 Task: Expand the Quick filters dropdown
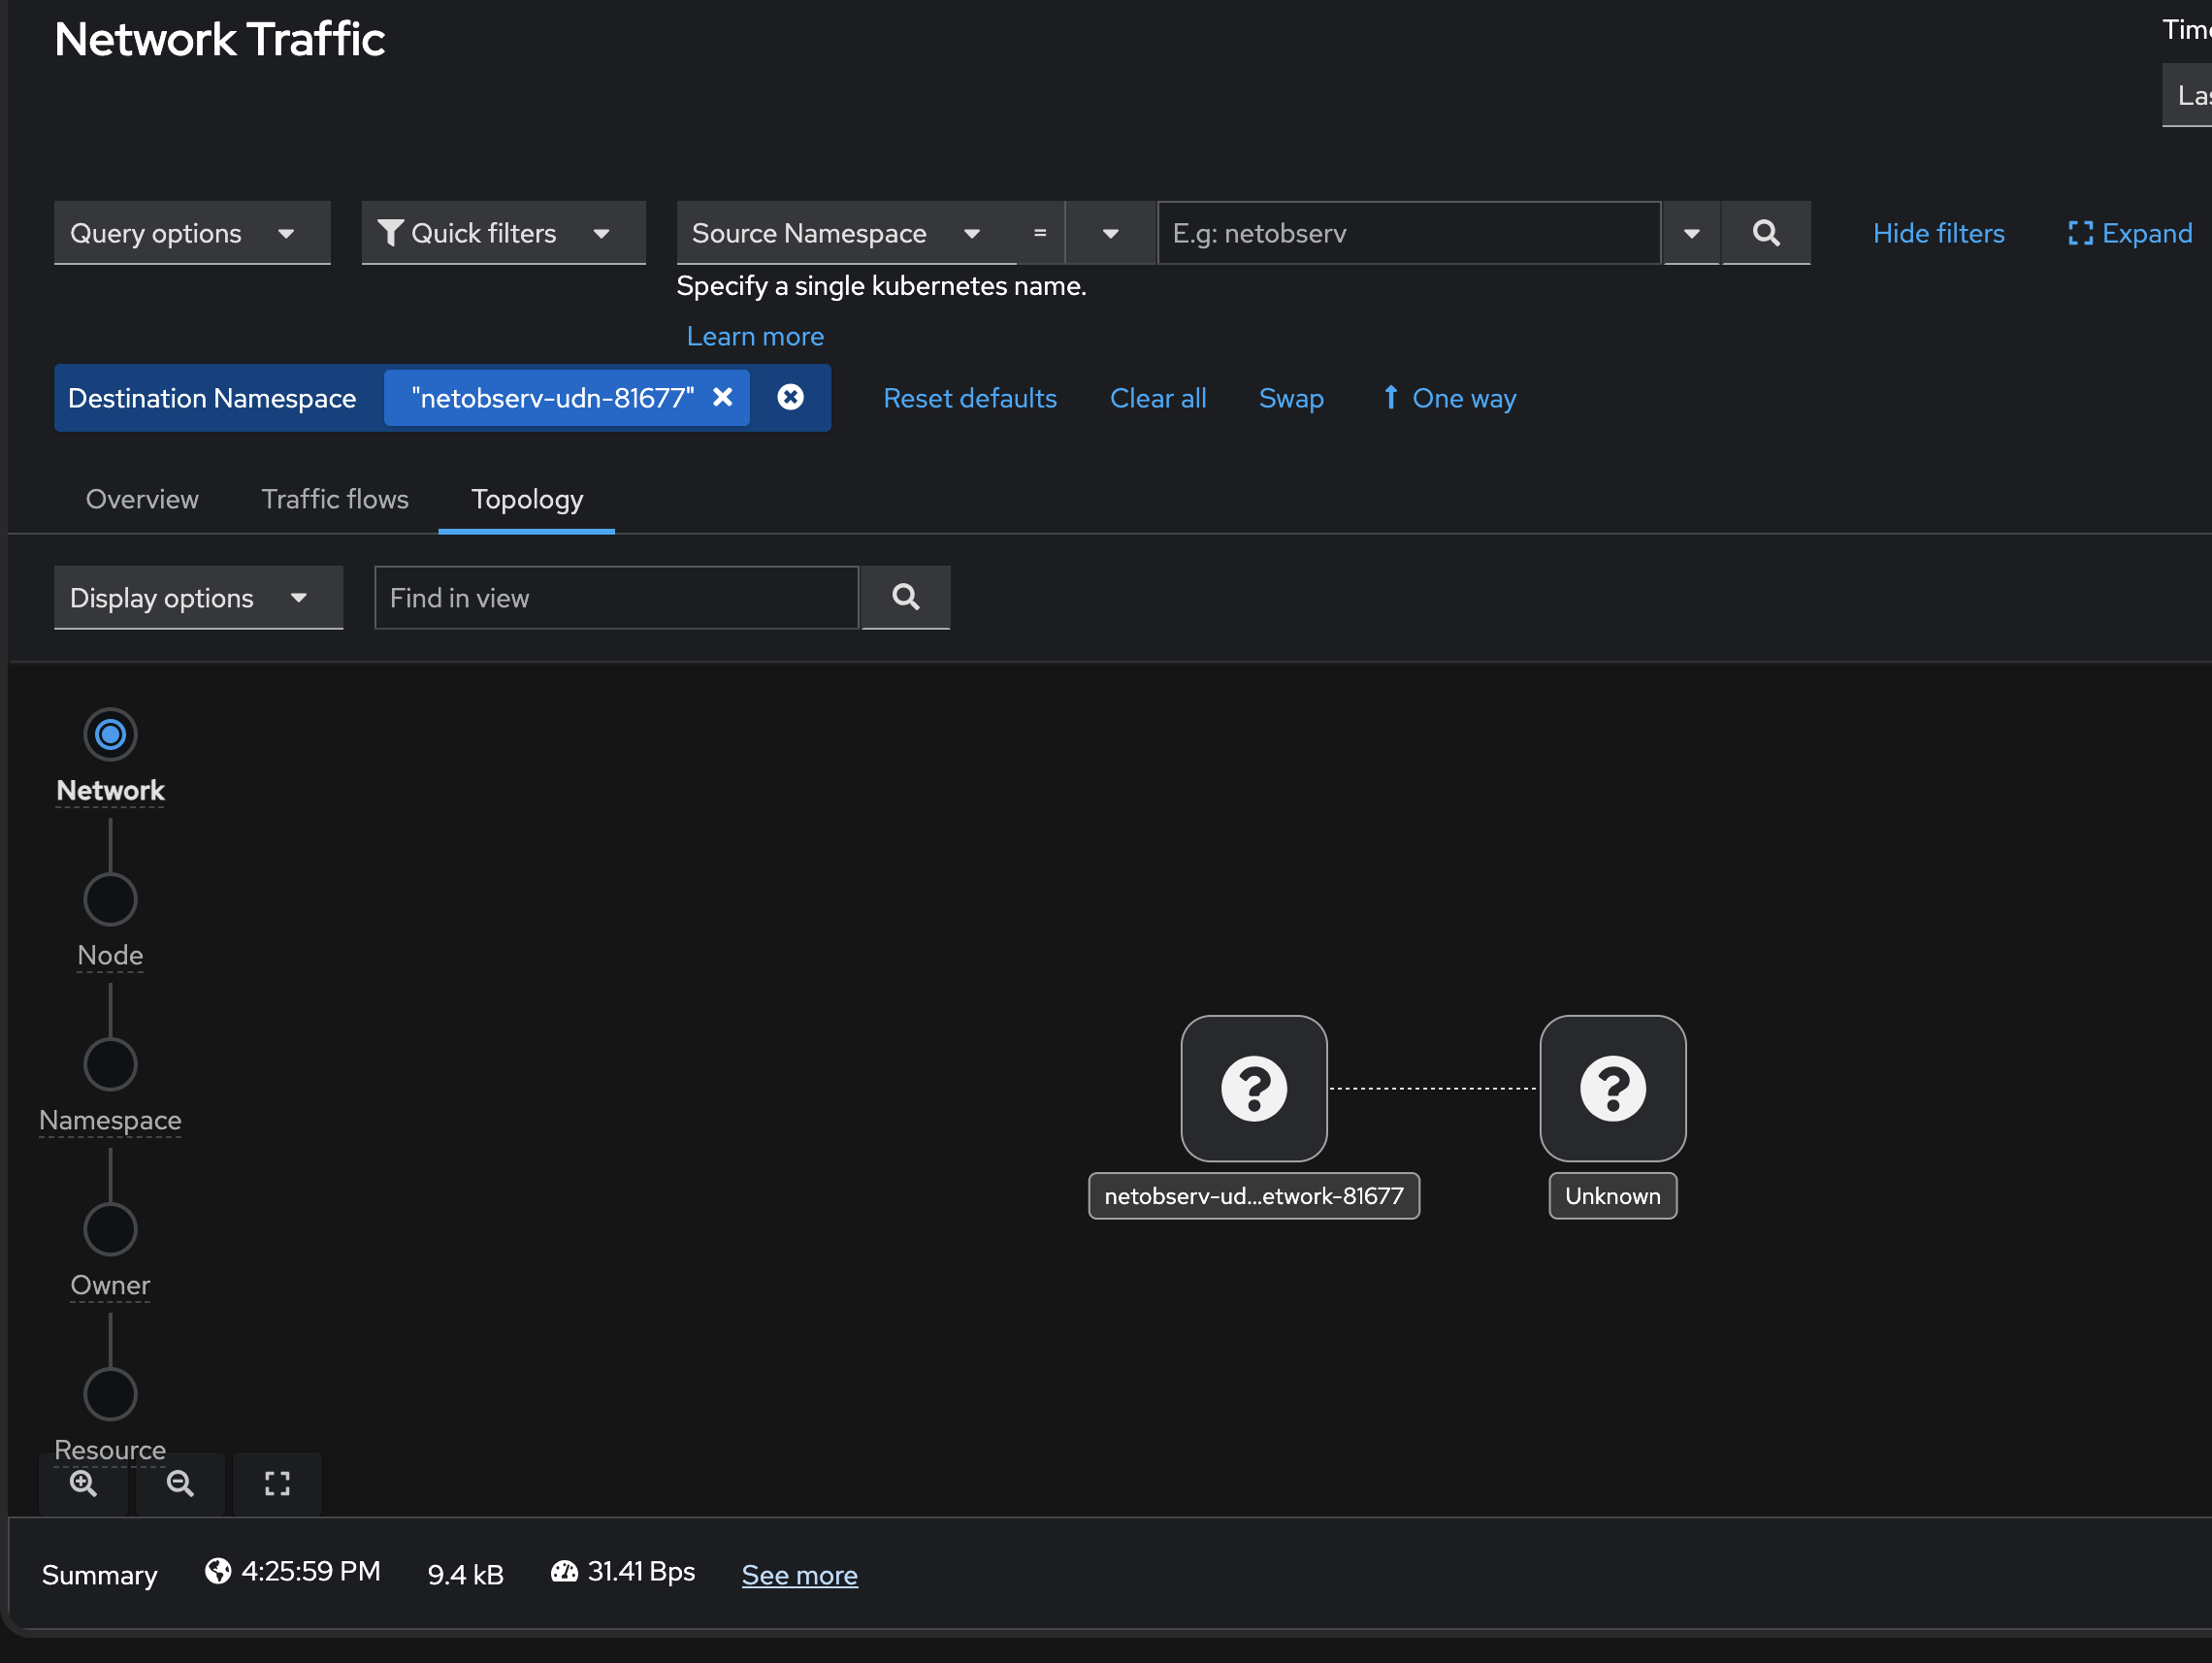coord(502,233)
